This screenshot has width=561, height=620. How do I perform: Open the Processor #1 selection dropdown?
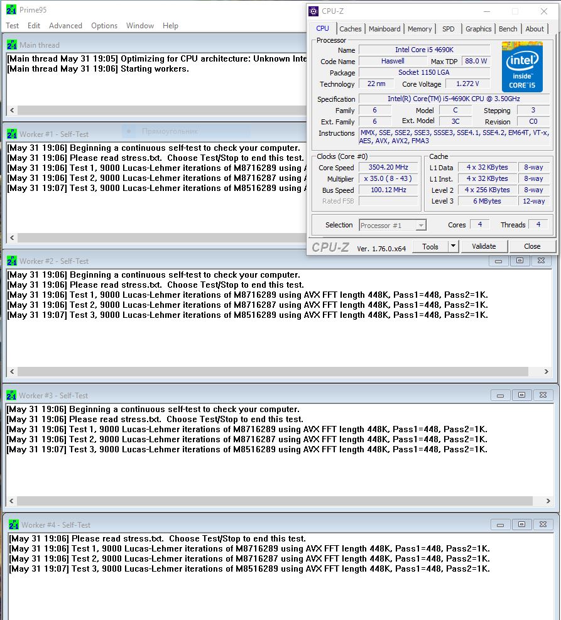[392, 226]
